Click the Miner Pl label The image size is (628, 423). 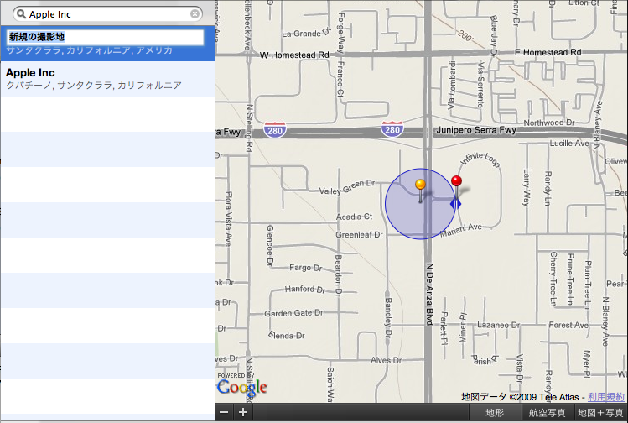tap(463, 328)
